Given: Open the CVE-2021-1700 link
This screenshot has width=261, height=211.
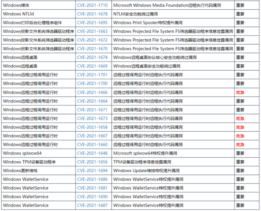Looking at the screenshot, I should [92, 84].
